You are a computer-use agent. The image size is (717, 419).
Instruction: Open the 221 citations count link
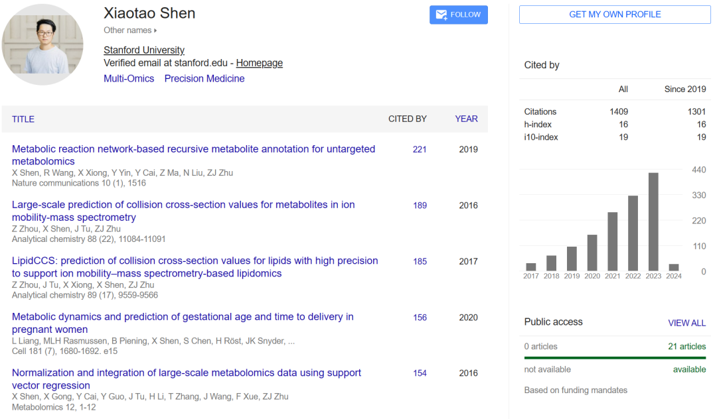coord(420,149)
